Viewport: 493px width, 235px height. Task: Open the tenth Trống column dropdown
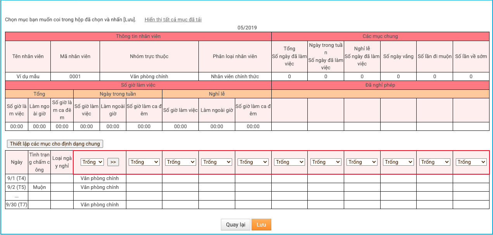click(x=435, y=162)
